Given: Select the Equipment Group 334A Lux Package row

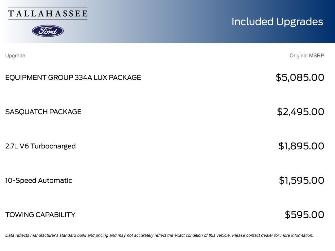Looking at the screenshot, I should pyautogui.click(x=73, y=77).
